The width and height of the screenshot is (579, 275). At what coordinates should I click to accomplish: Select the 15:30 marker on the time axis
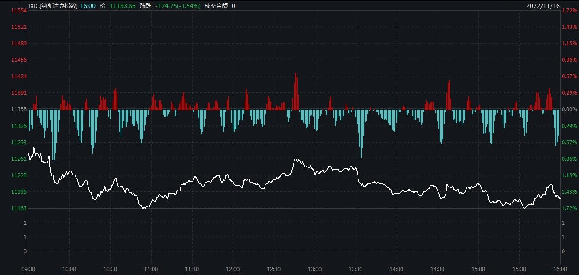click(519, 269)
